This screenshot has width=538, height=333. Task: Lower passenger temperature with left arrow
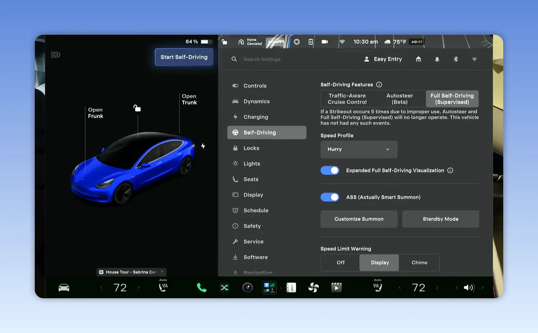click(x=400, y=288)
